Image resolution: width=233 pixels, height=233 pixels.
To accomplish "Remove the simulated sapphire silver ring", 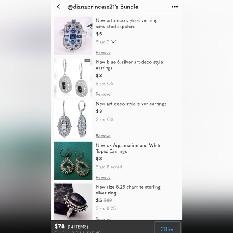I will (103, 53).
